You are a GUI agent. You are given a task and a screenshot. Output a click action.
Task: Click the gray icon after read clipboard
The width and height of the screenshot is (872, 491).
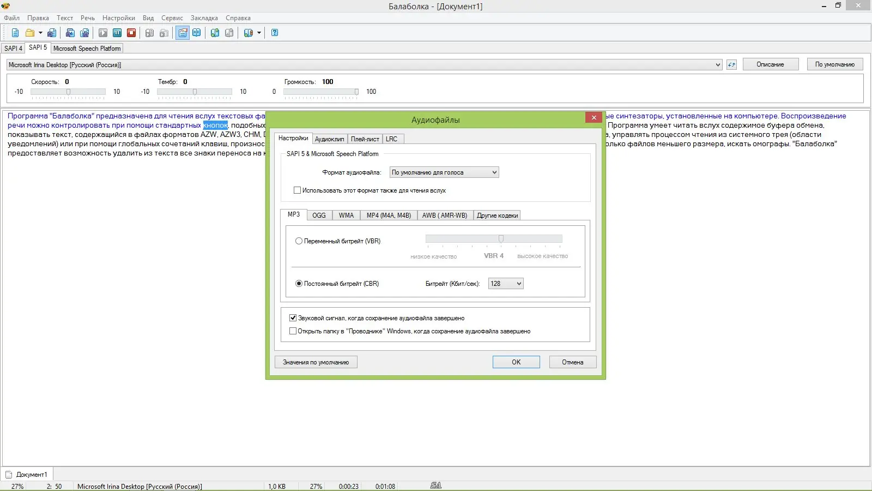(x=164, y=33)
